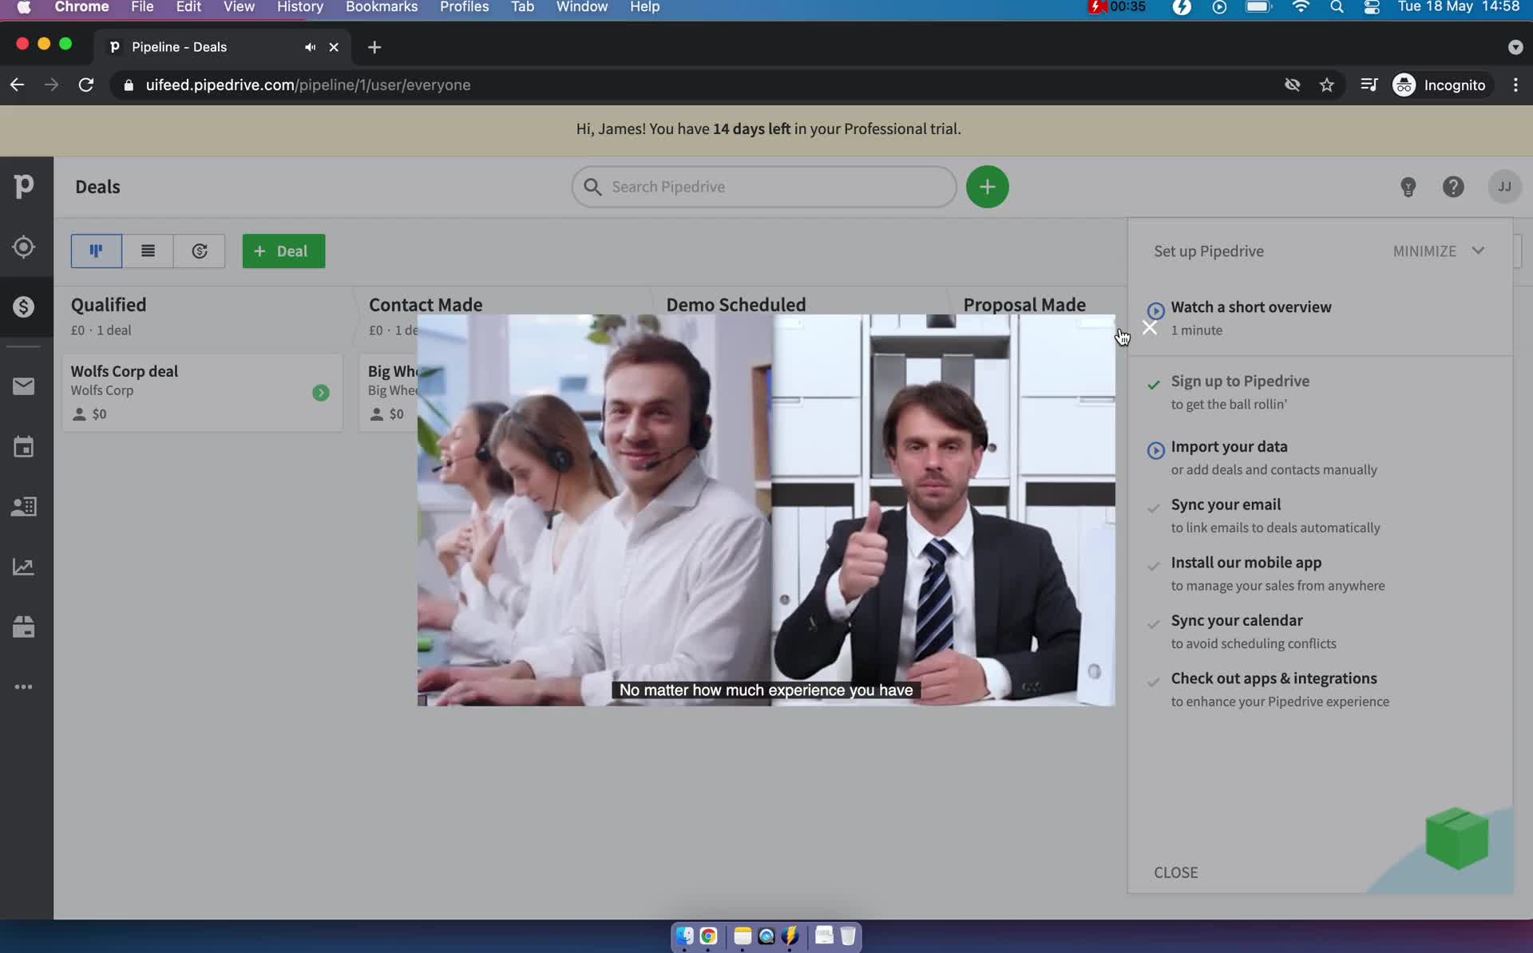Open Chrome Bookmarks menu
This screenshot has width=1533, height=953.
[x=382, y=7]
